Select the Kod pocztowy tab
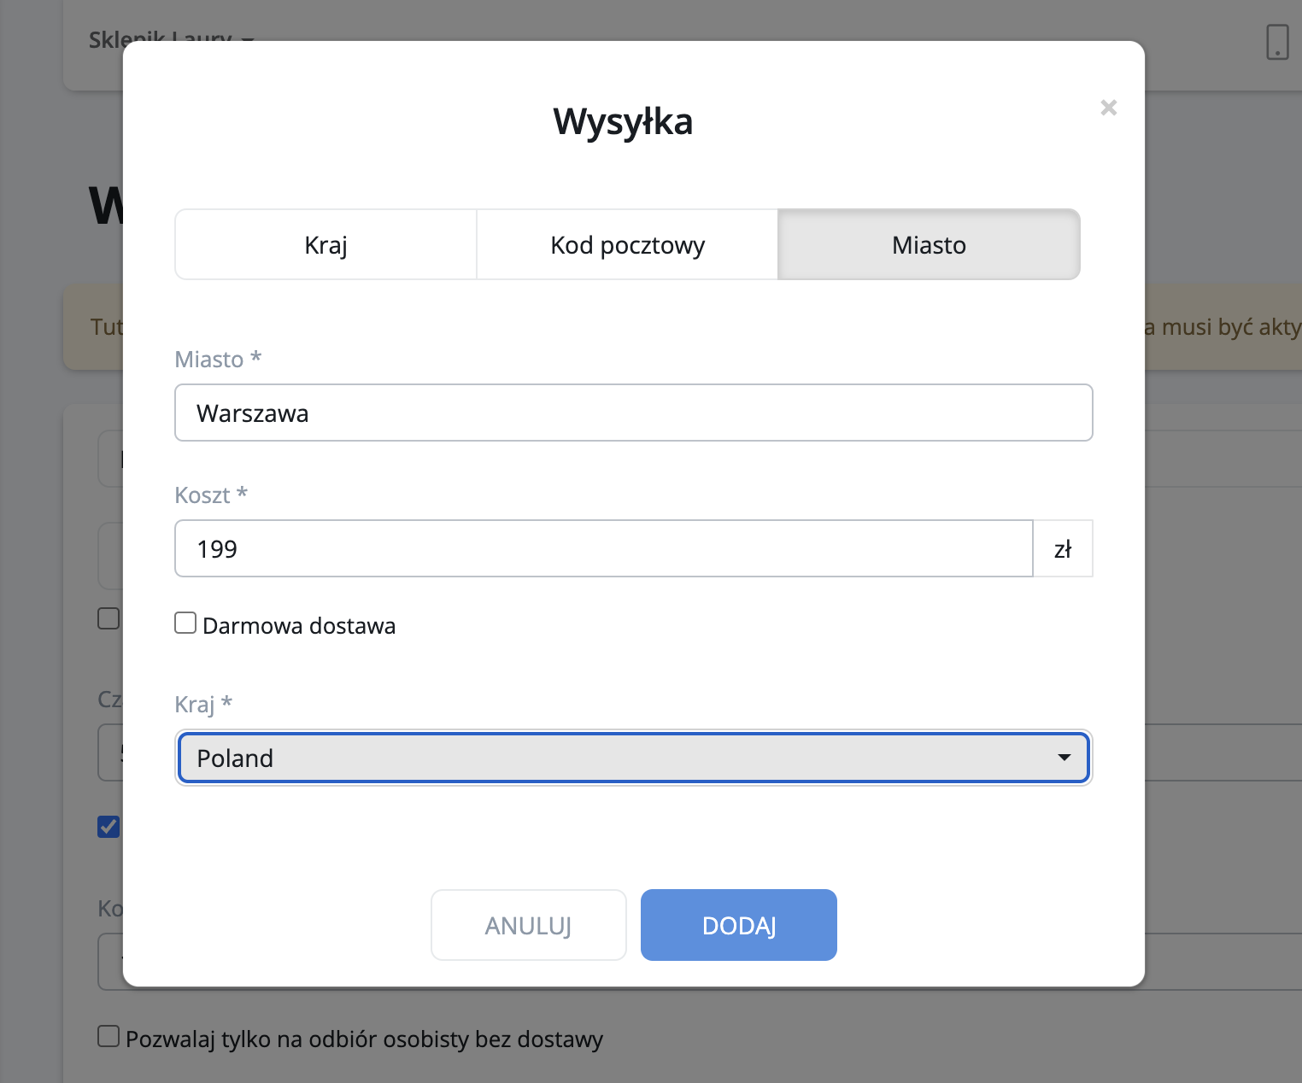The height and width of the screenshot is (1083, 1302). [x=627, y=245]
